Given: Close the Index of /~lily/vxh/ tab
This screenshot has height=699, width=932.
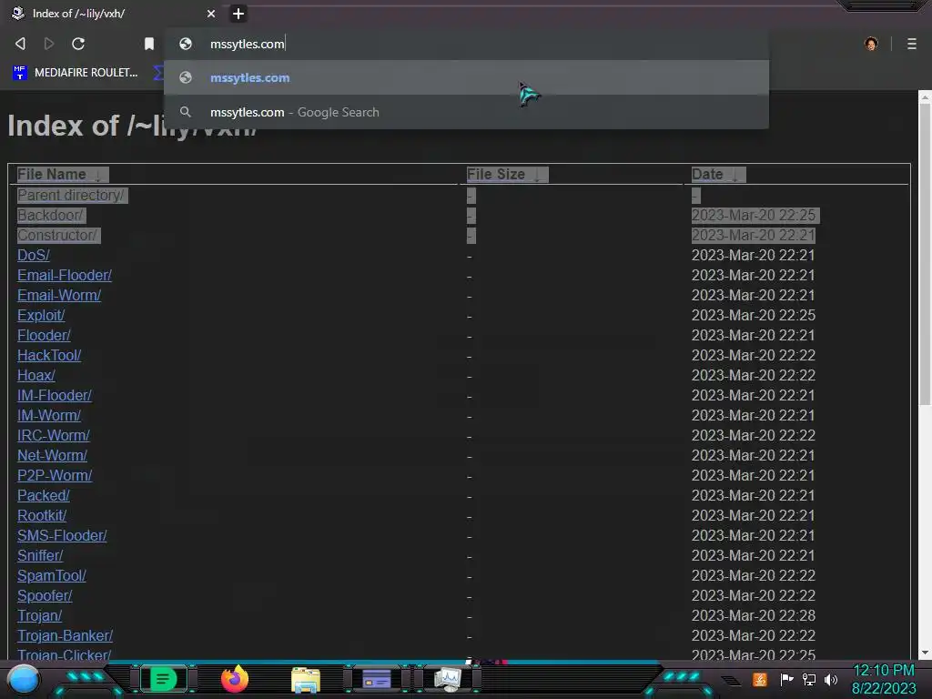Looking at the screenshot, I should pyautogui.click(x=211, y=13).
